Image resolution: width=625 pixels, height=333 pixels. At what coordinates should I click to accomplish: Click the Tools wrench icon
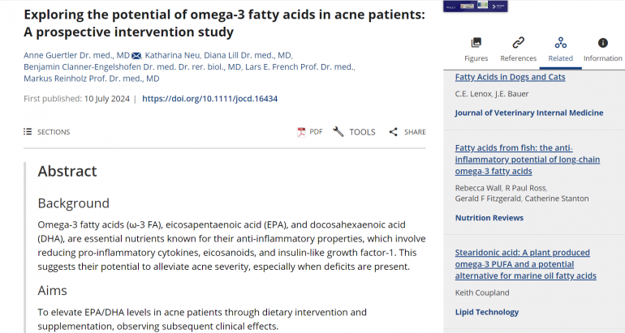coord(338,132)
